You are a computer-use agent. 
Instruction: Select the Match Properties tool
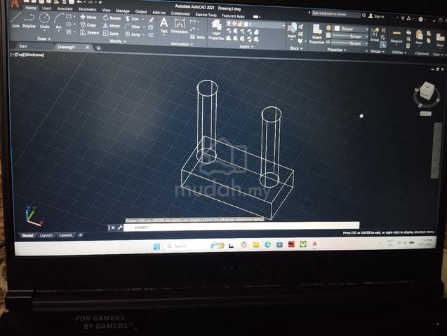[x=316, y=34]
